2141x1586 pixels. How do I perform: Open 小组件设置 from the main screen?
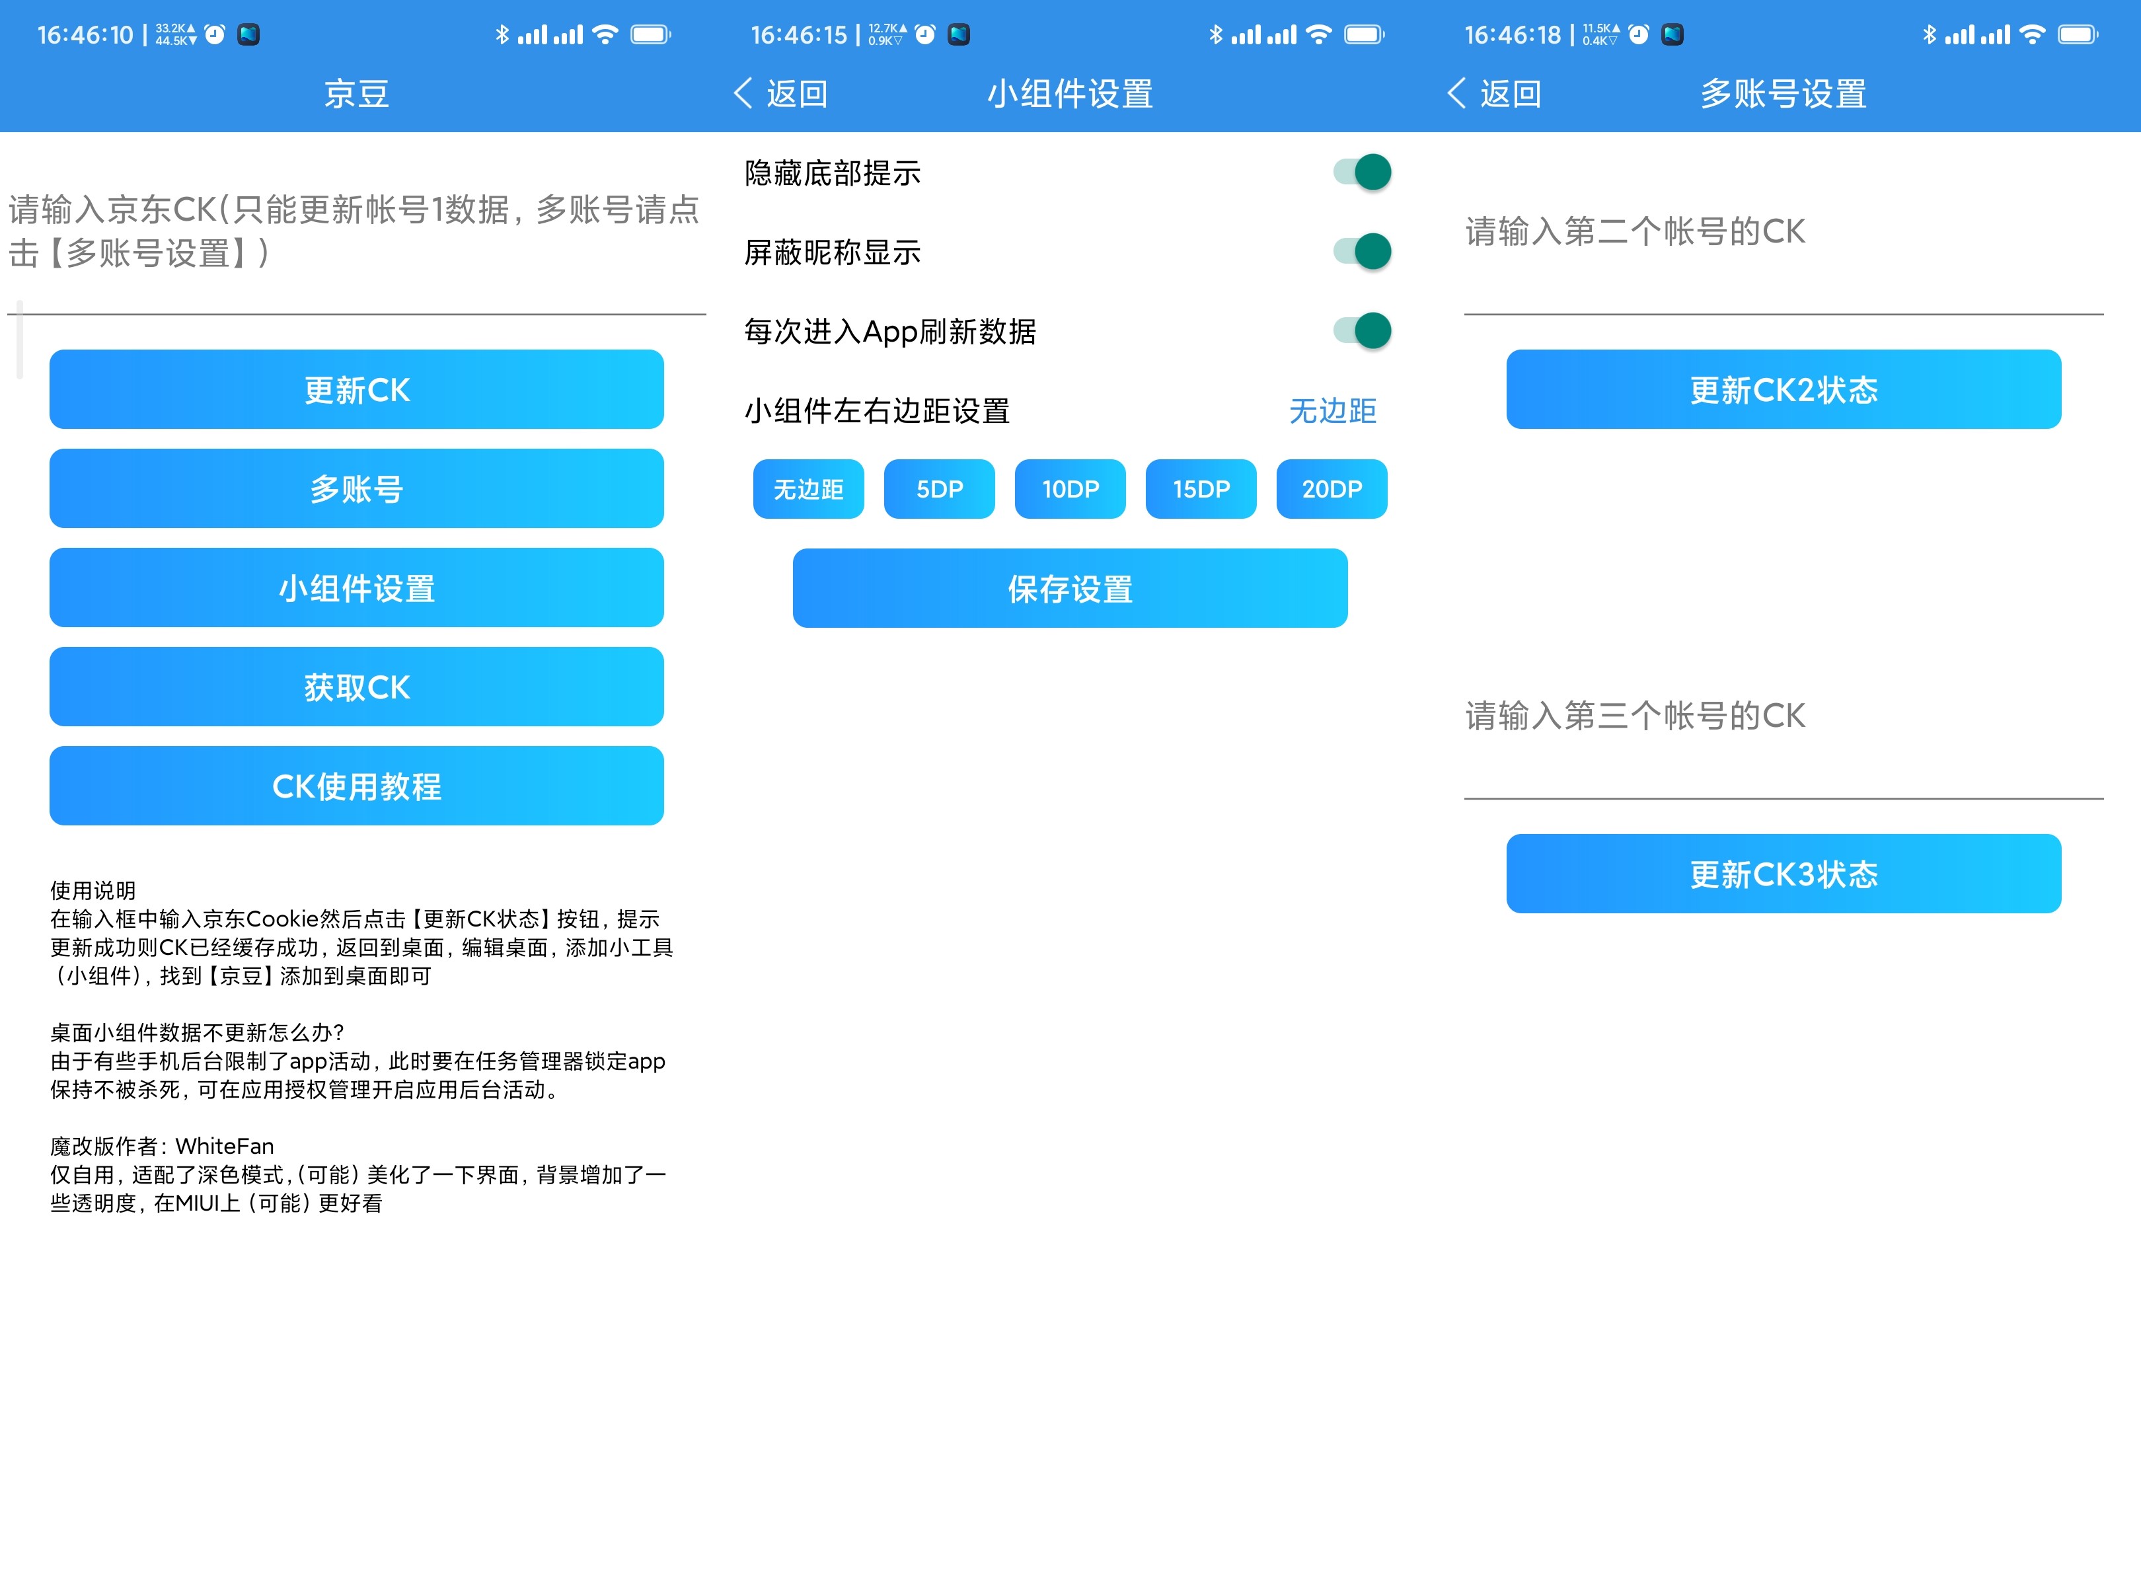click(x=356, y=587)
